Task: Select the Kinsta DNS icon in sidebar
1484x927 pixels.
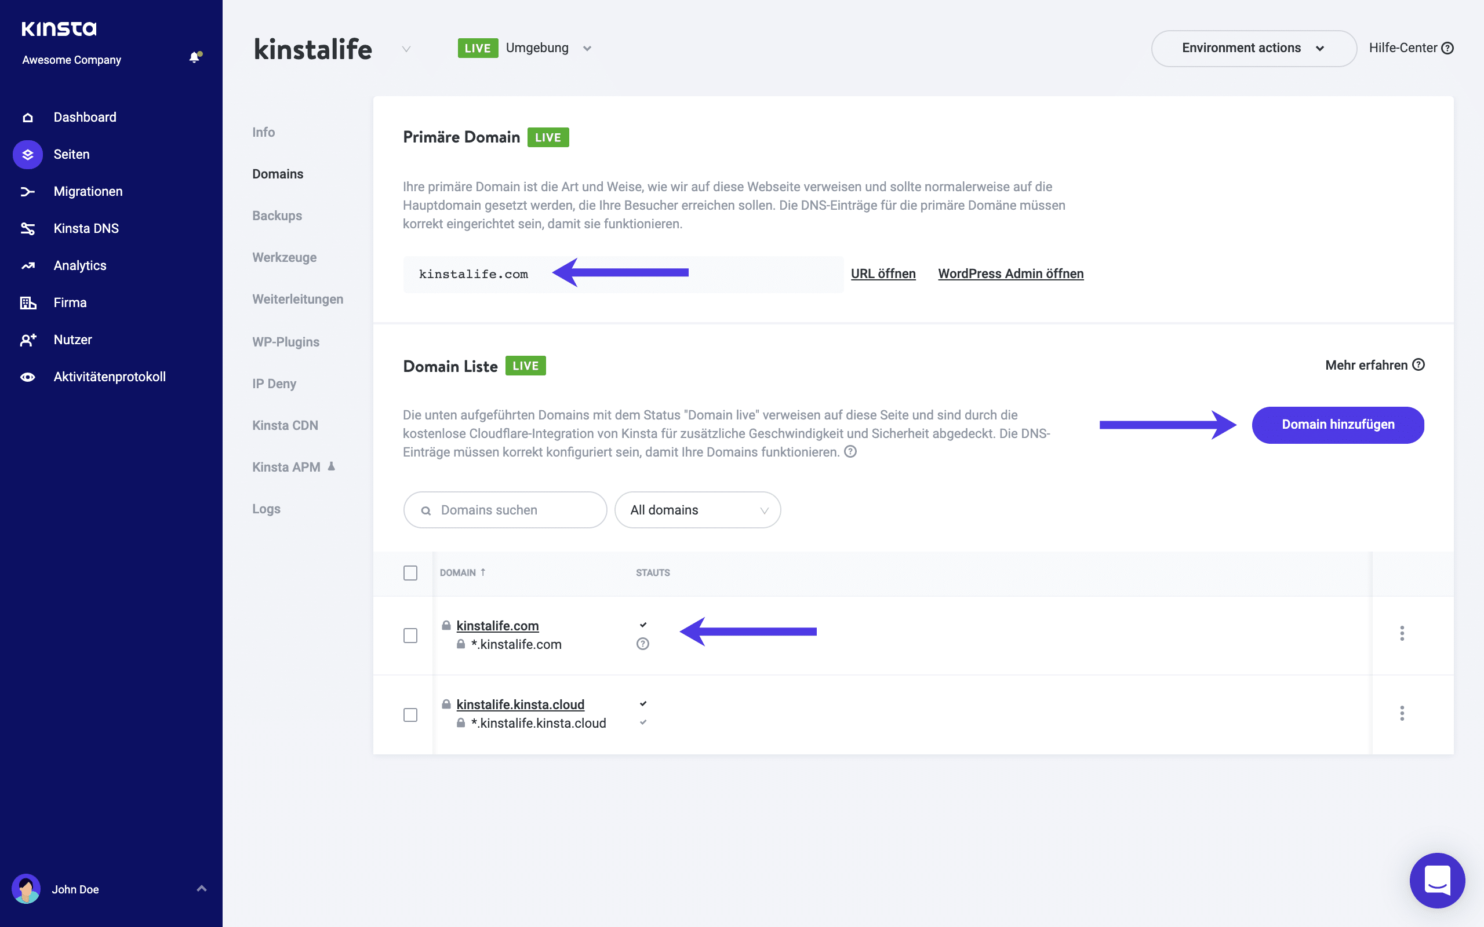Action: point(28,228)
